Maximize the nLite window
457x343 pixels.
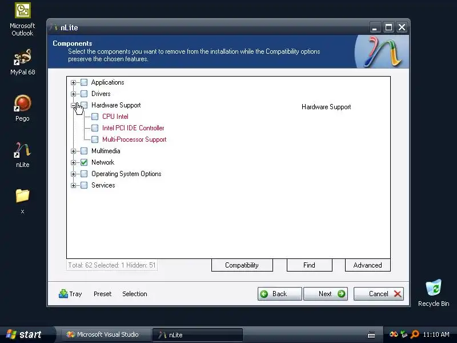[x=388, y=27]
